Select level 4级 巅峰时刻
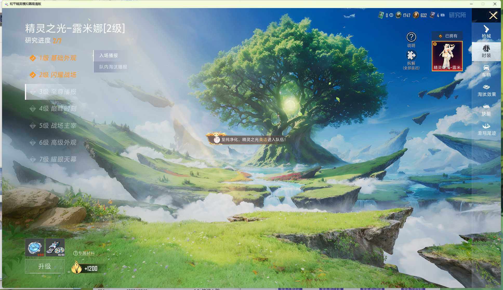The width and height of the screenshot is (503, 290). pos(57,109)
